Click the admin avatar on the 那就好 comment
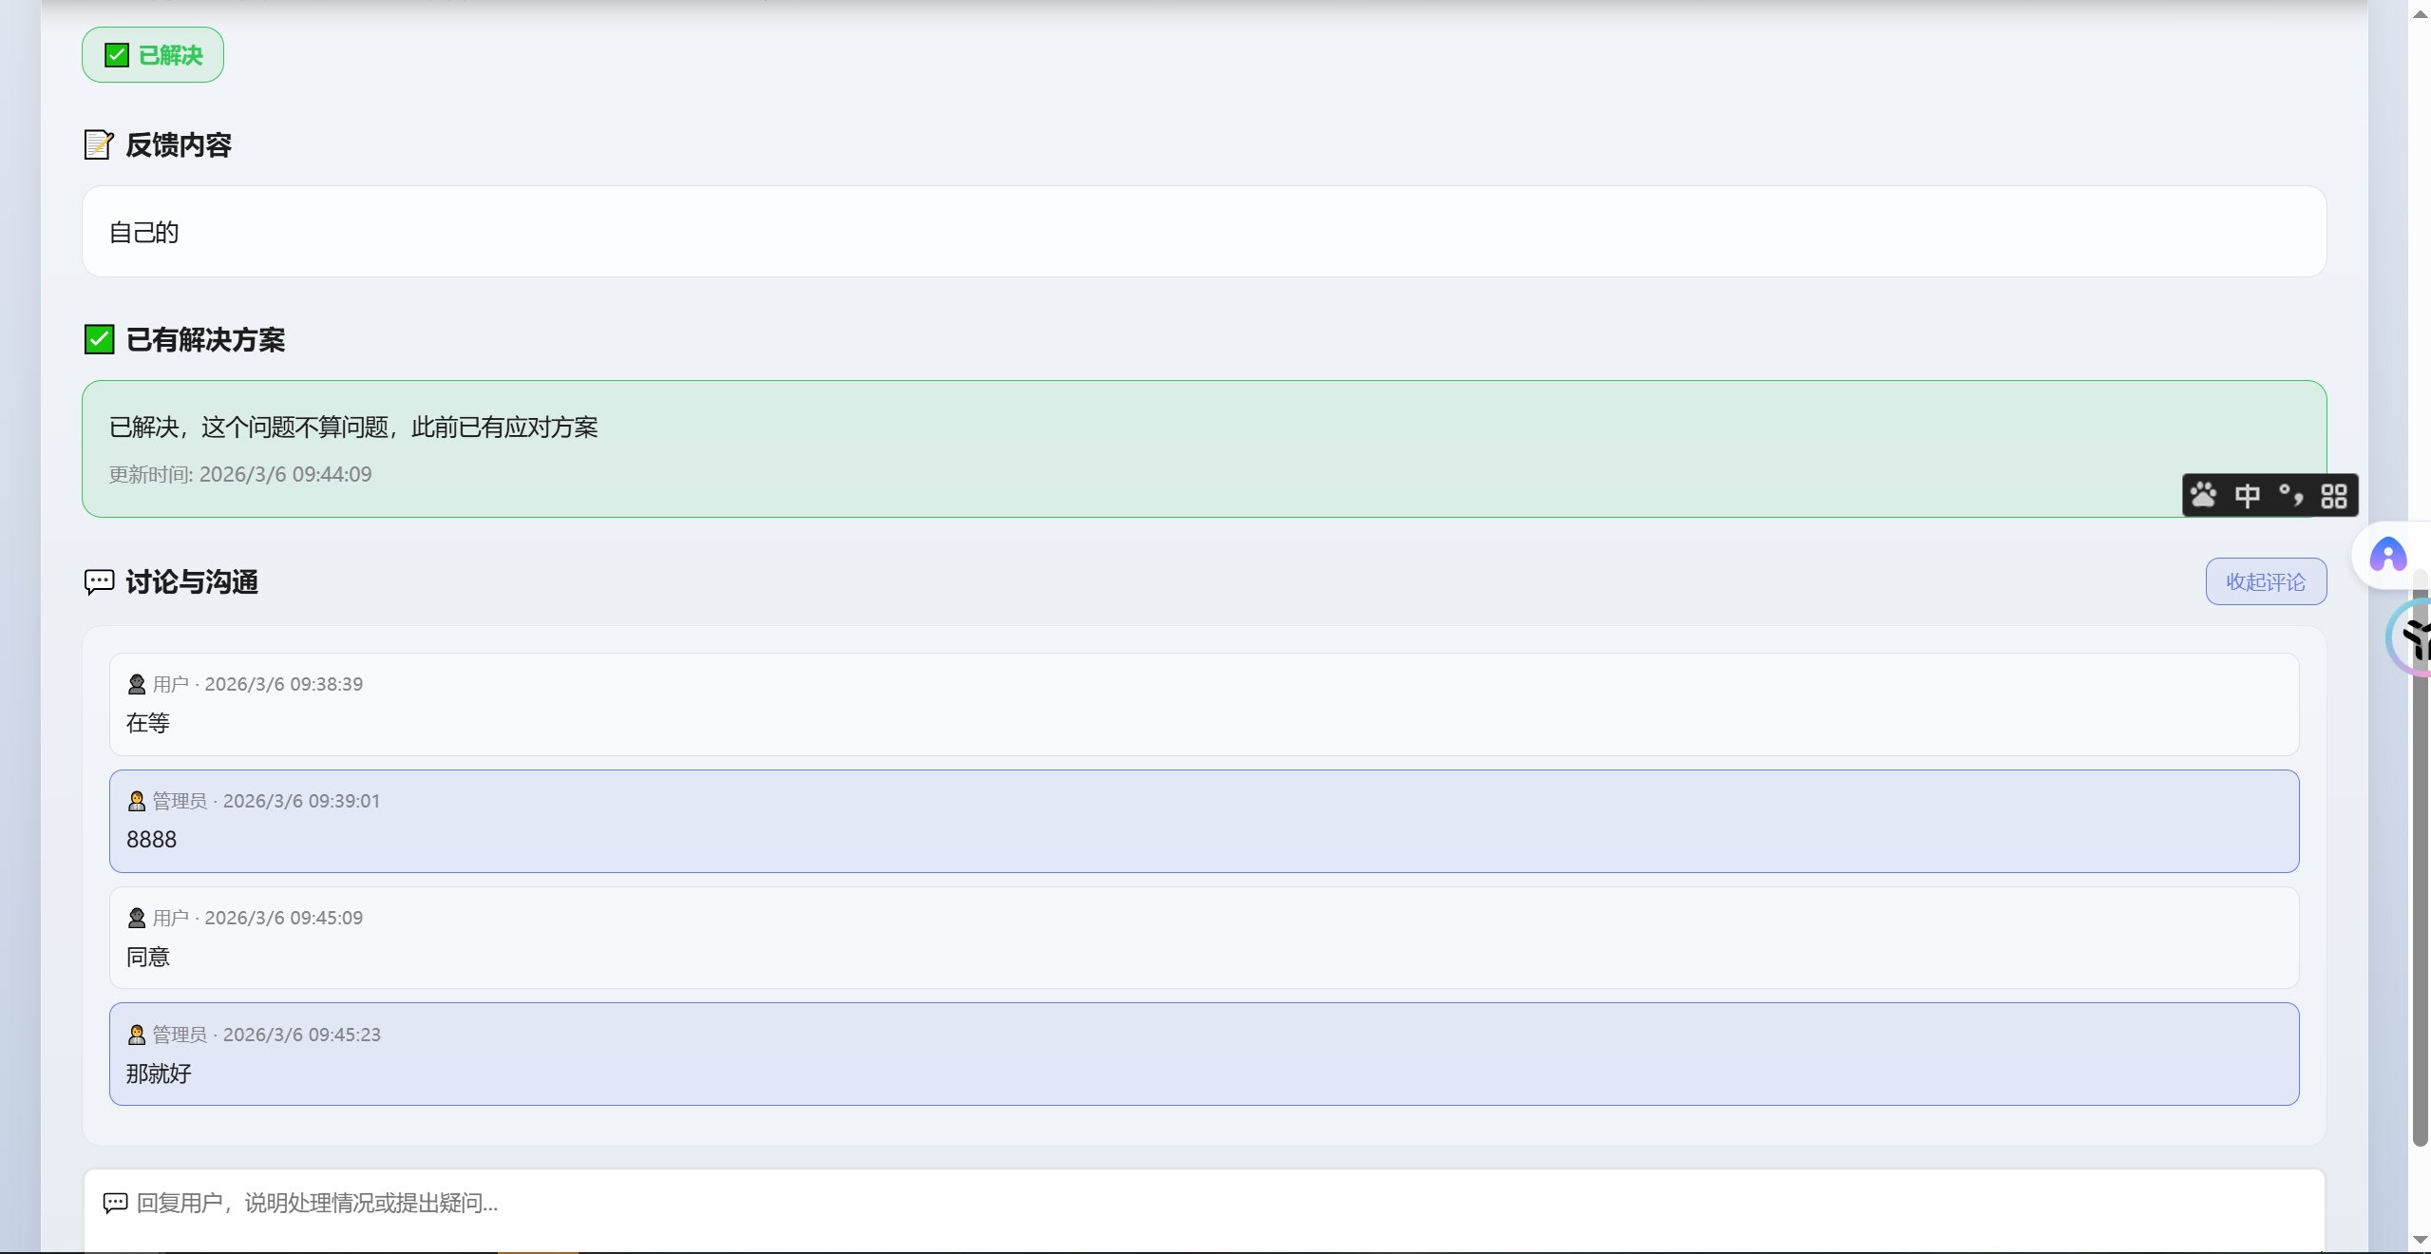This screenshot has width=2431, height=1254. (137, 1035)
